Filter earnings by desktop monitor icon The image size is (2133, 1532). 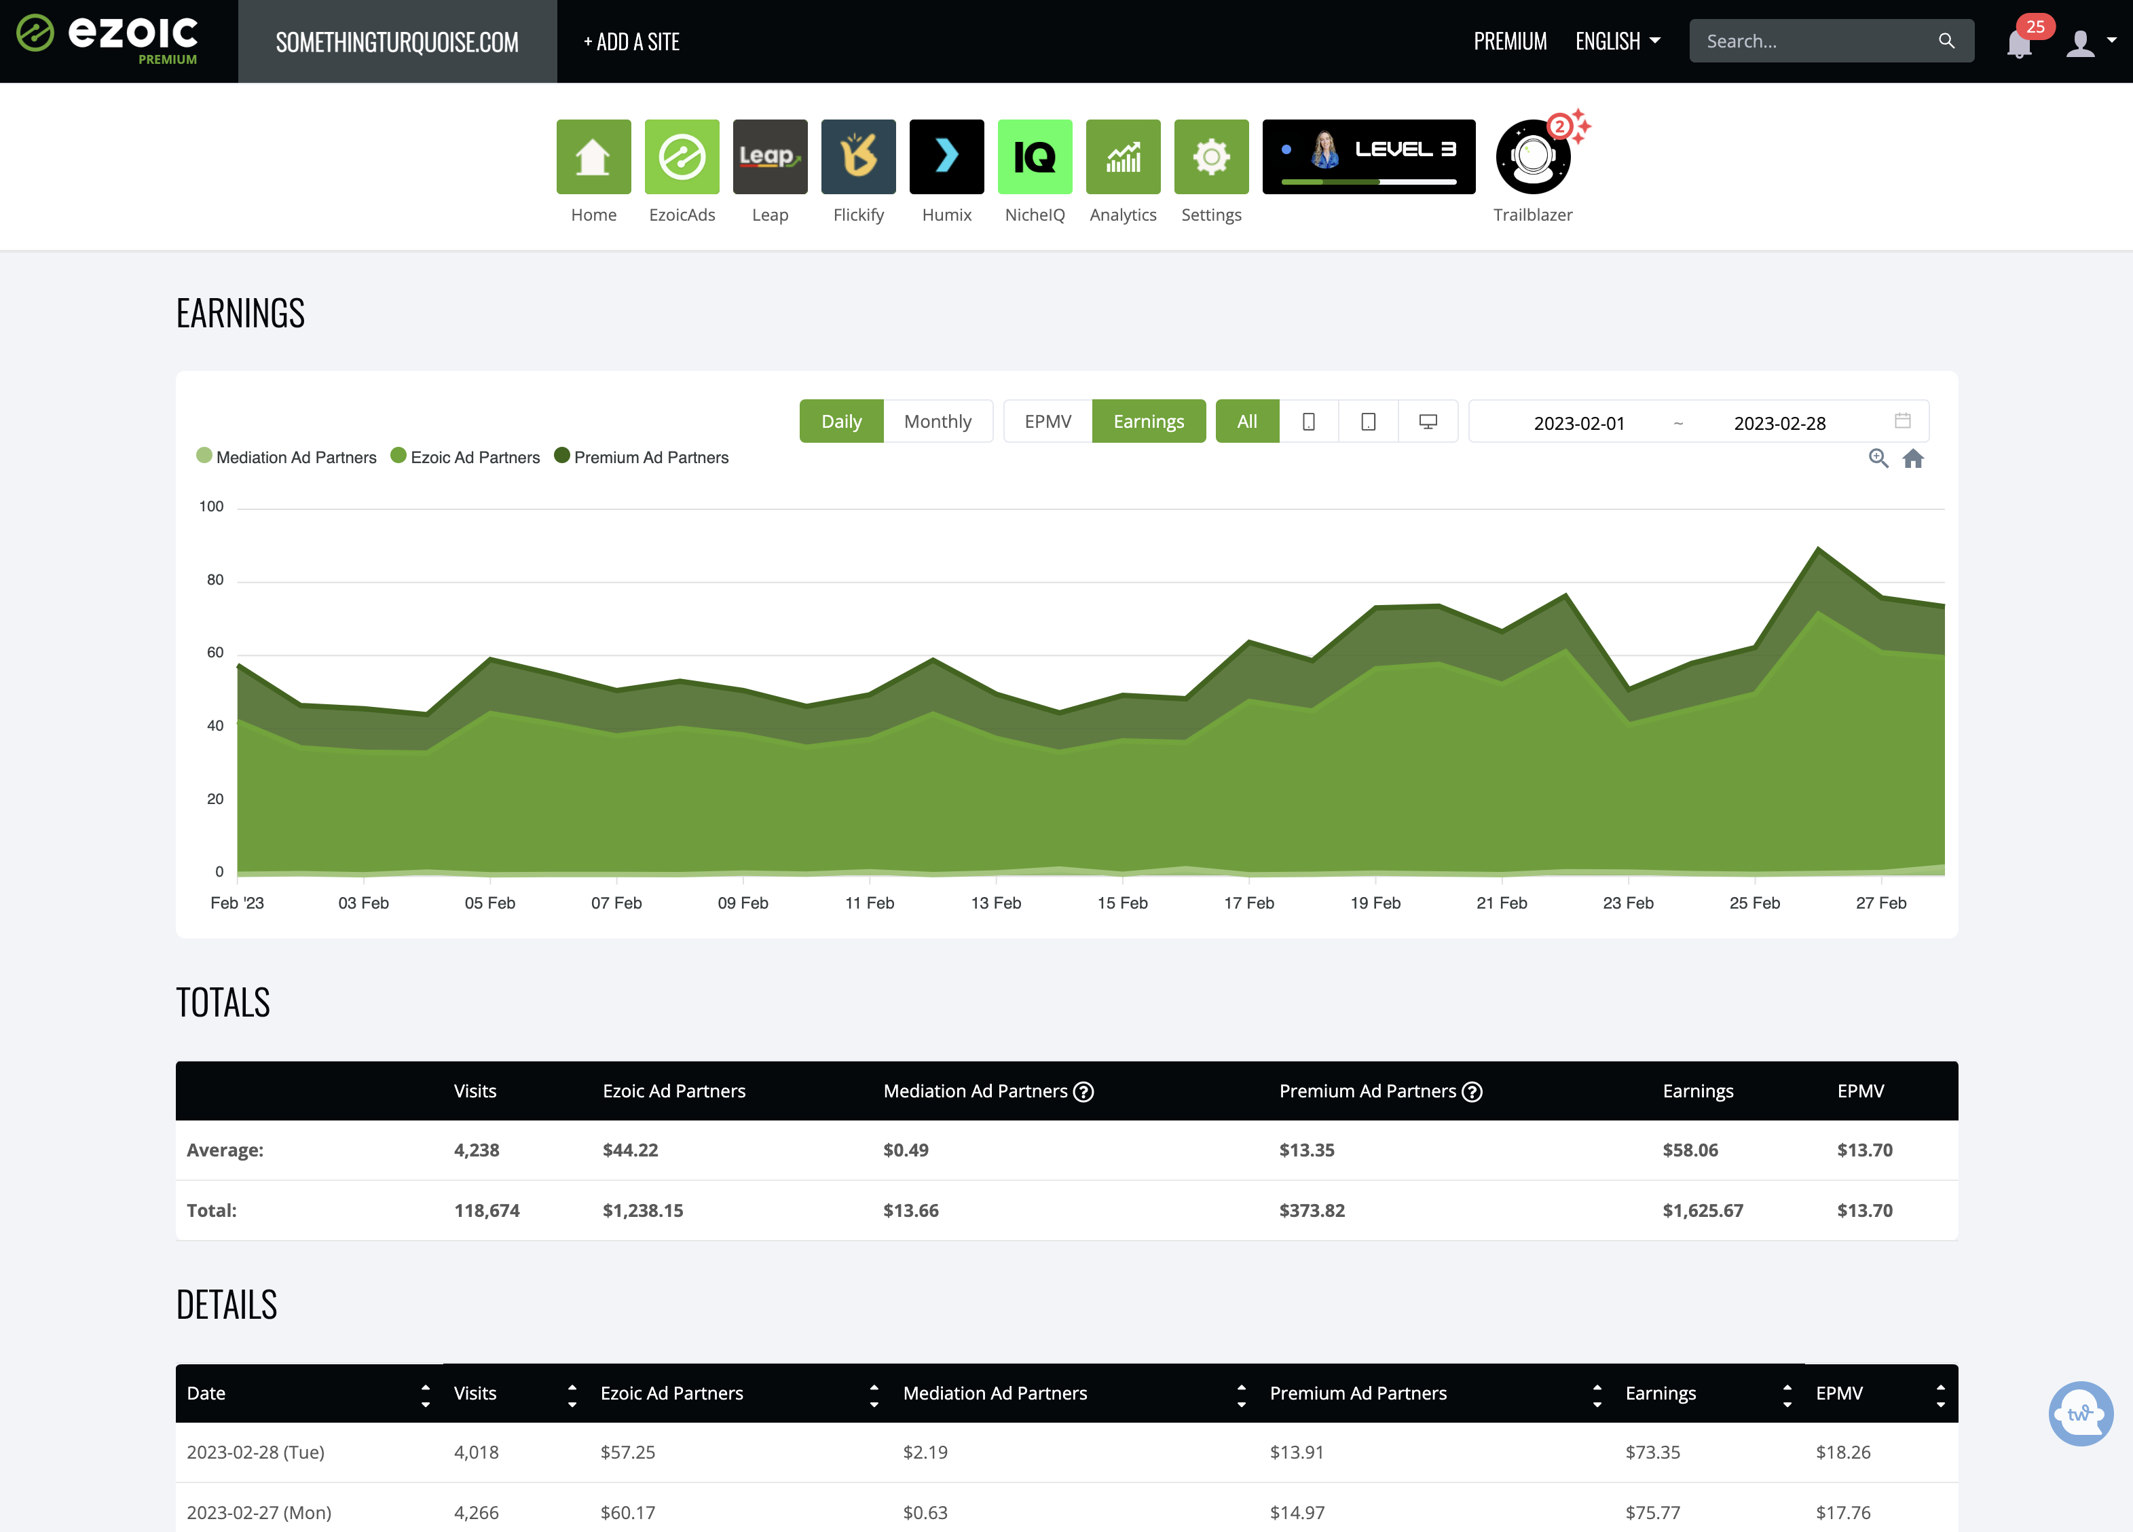pyautogui.click(x=1428, y=422)
